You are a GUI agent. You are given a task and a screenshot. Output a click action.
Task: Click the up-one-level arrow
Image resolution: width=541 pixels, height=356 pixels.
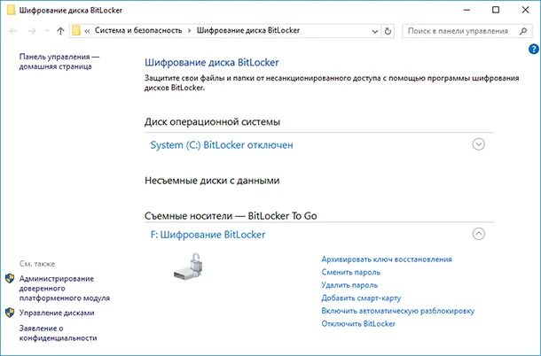pos(59,31)
